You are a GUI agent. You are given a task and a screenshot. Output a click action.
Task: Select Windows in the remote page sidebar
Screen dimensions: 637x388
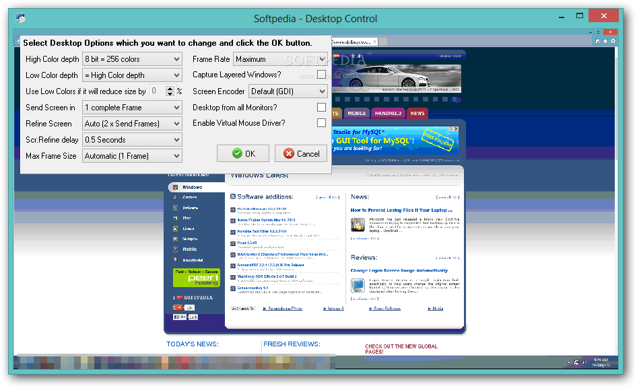point(192,187)
